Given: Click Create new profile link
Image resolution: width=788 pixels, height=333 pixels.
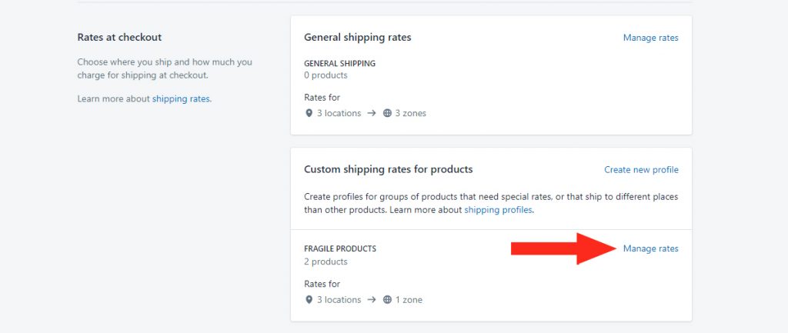Looking at the screenshot, I should [641, 170].
